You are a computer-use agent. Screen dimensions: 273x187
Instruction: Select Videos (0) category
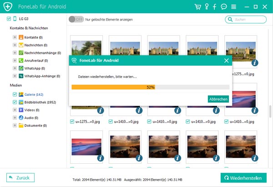[32, 110]
